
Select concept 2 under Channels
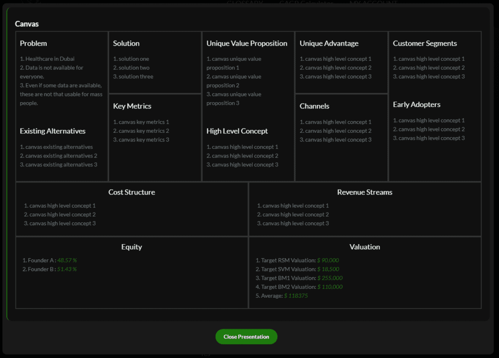[x=335, y=131]
